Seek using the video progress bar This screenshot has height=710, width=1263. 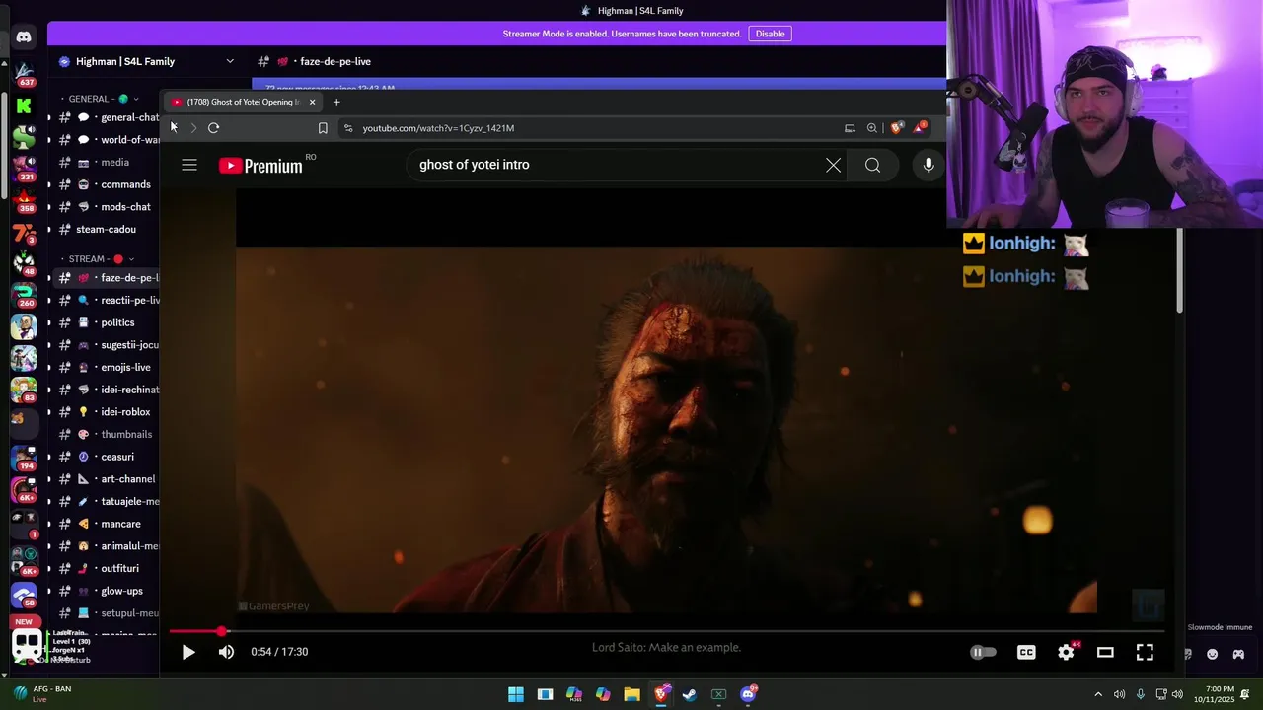pos(666,631)
